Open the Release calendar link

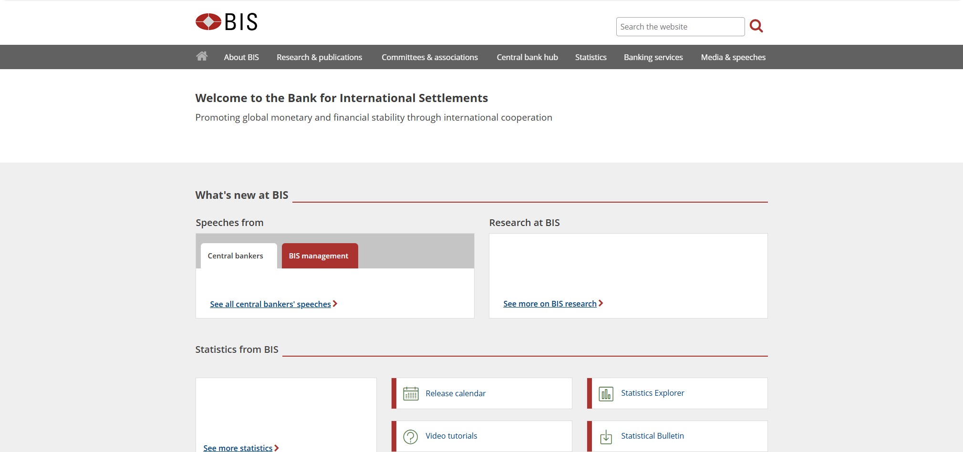click(x=456, y=393)
